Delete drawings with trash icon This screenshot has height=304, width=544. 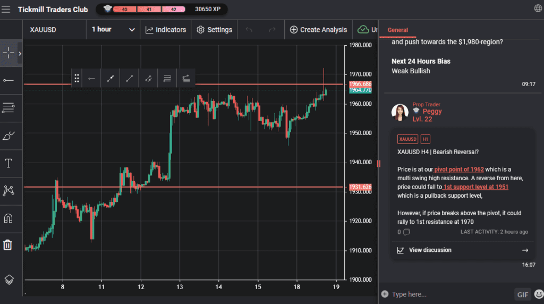(8, 244)
